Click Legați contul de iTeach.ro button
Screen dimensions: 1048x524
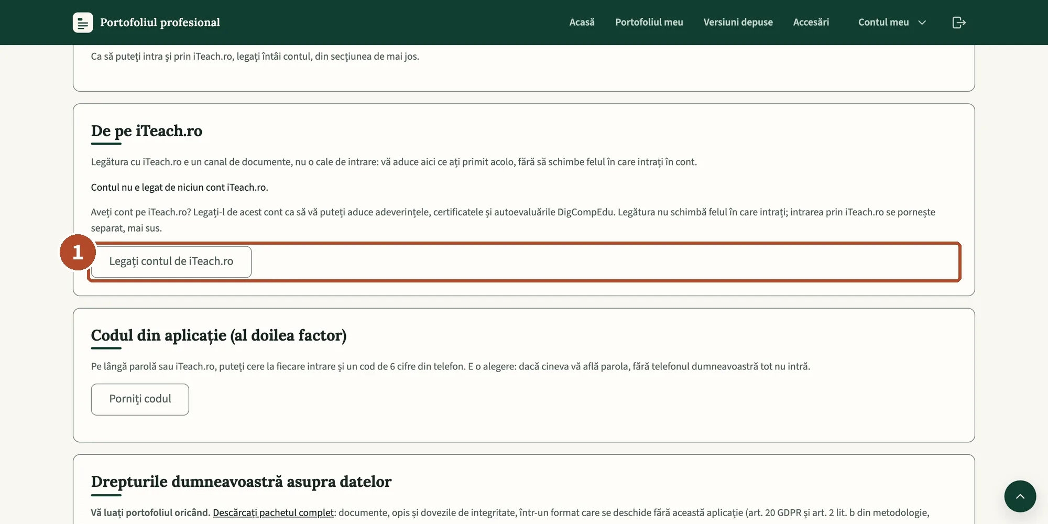(171, 261)
